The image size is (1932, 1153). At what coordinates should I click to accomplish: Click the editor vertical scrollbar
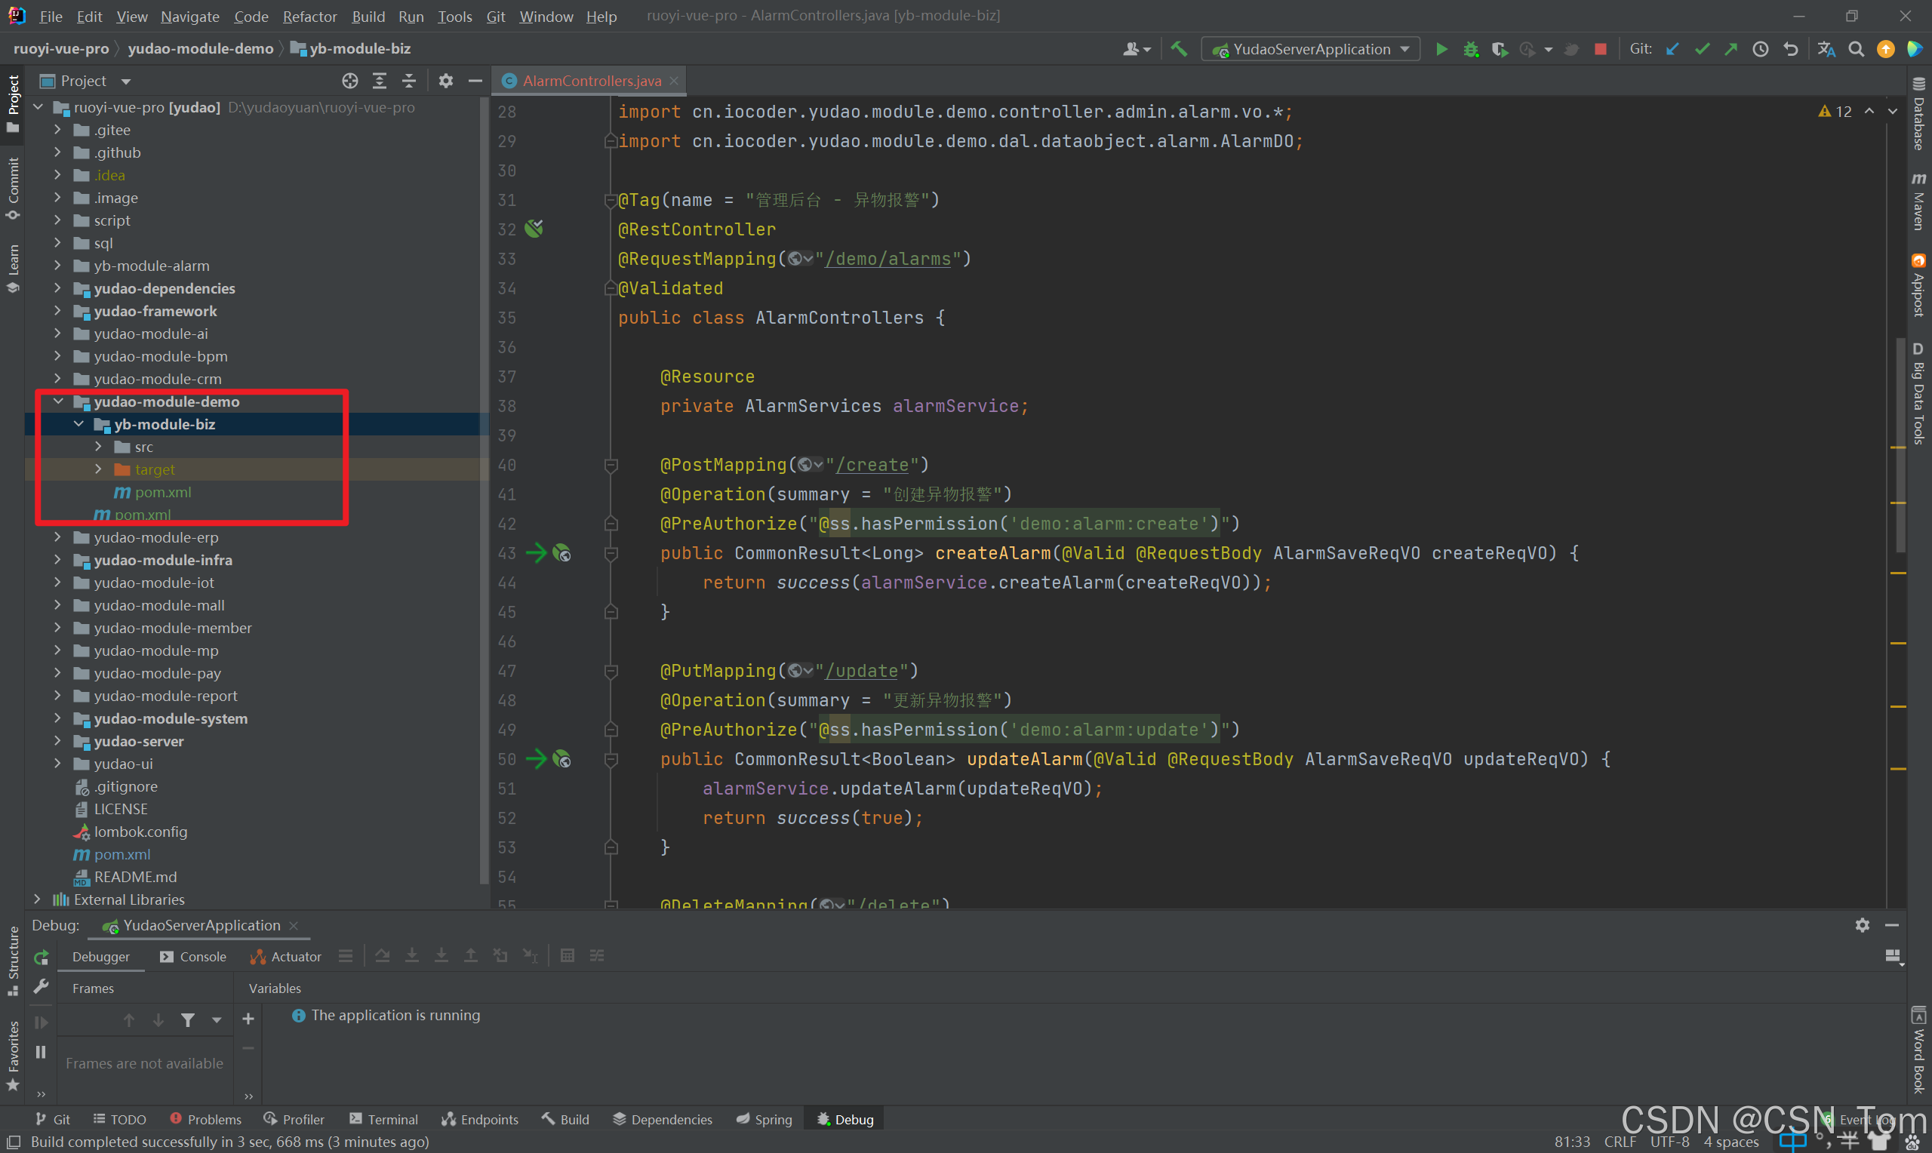coord(1900,444)
